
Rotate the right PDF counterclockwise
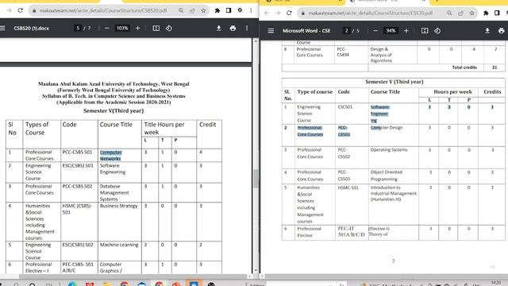(437, 31)
